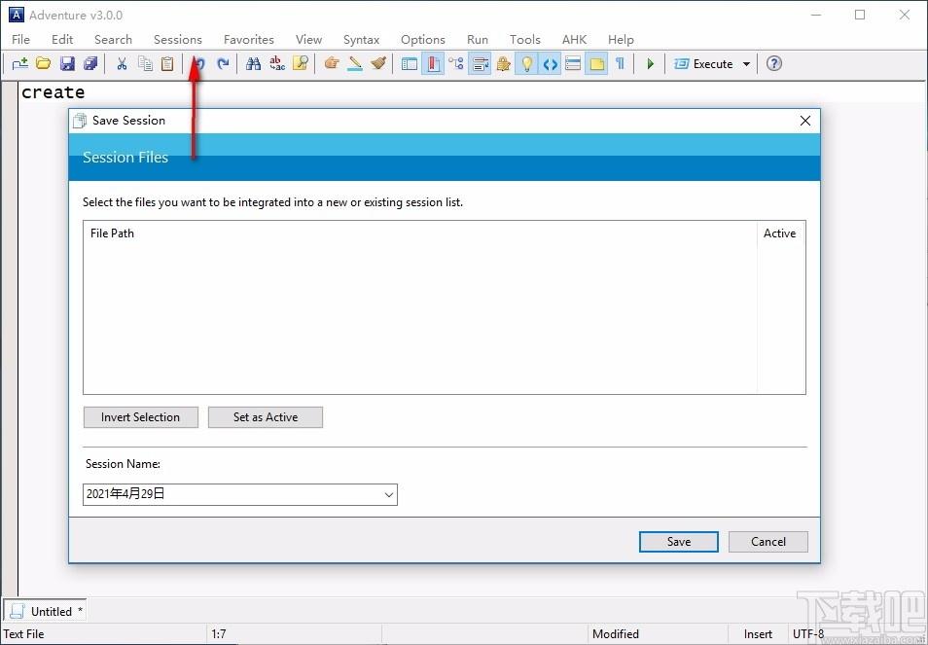Click the Save floppy disk icon
Viewport: 928px width, 645px height.
point(67,63)
